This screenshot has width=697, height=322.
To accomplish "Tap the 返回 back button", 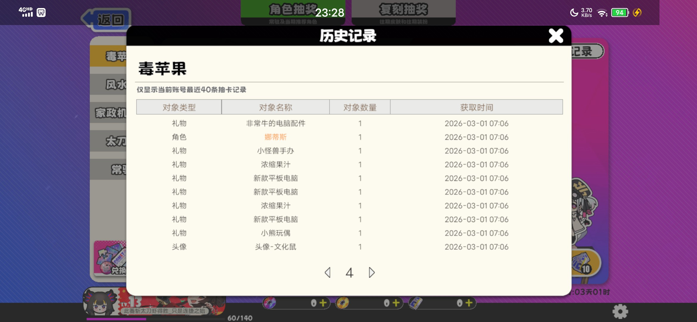I will click(x=107, y=20).
